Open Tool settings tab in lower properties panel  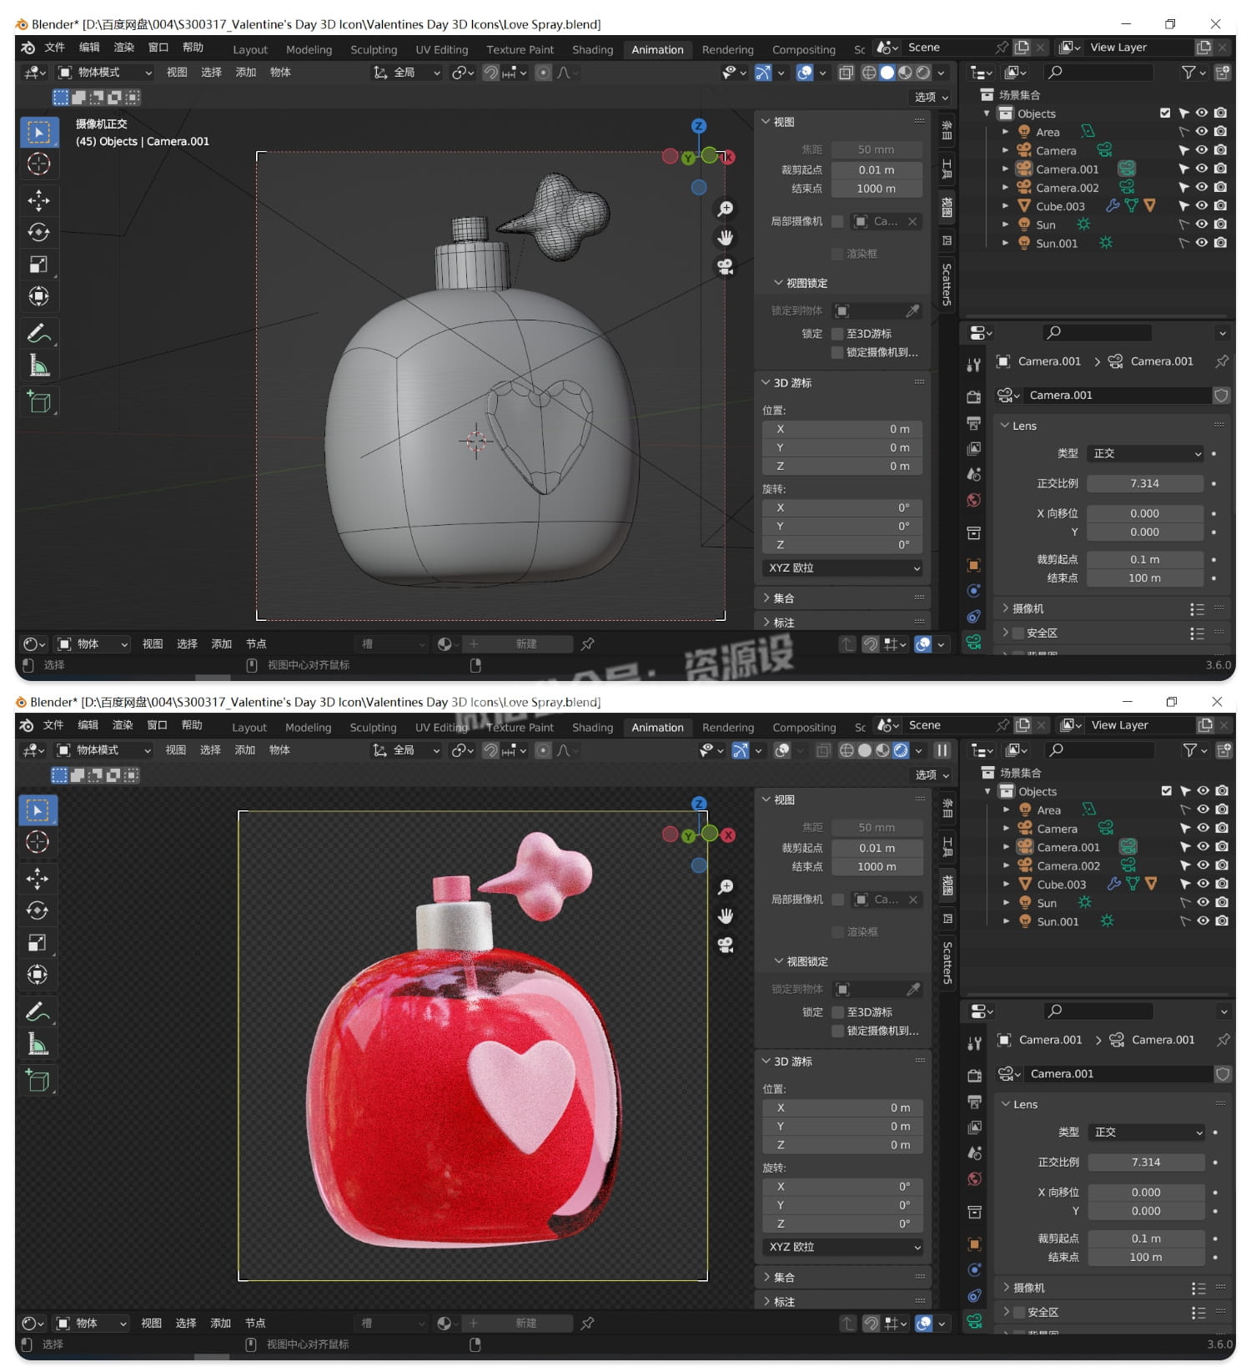974,1043
